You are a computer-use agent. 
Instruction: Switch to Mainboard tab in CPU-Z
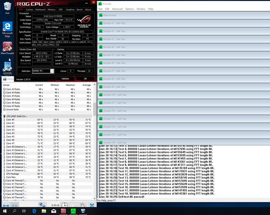point(40,9)
